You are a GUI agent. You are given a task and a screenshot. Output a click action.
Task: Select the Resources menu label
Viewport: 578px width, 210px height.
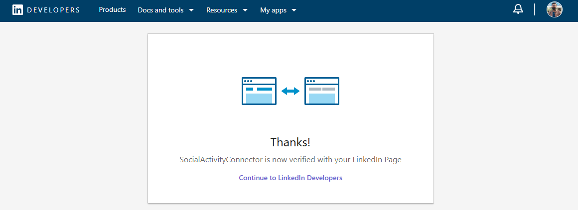[x=222, y=10]
